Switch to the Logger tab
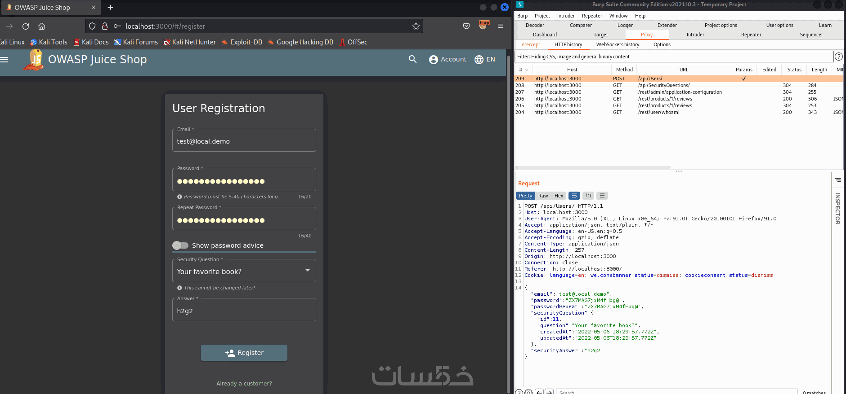The height and width of the screenshot is (394, 846). tap(625, 25)
